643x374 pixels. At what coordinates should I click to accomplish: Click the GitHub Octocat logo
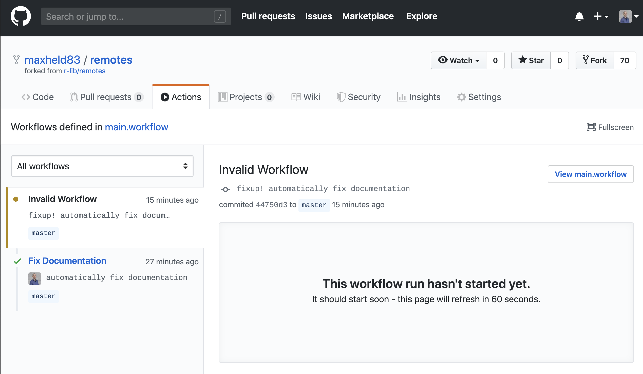(21, 16)
